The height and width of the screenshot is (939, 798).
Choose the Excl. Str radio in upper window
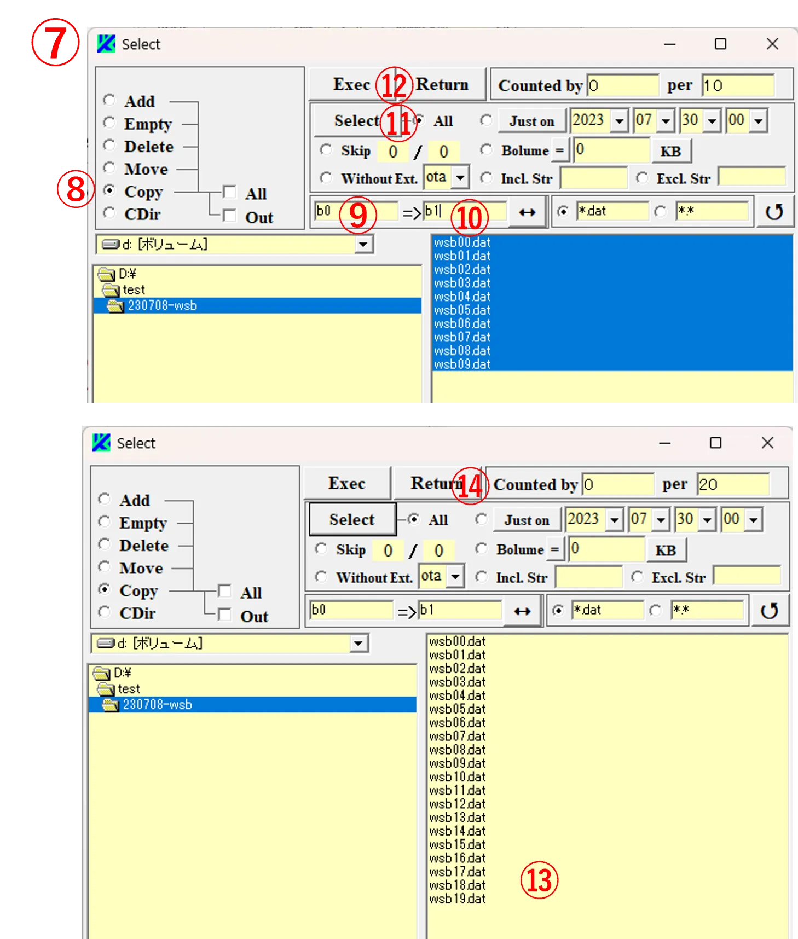point(643,178)
